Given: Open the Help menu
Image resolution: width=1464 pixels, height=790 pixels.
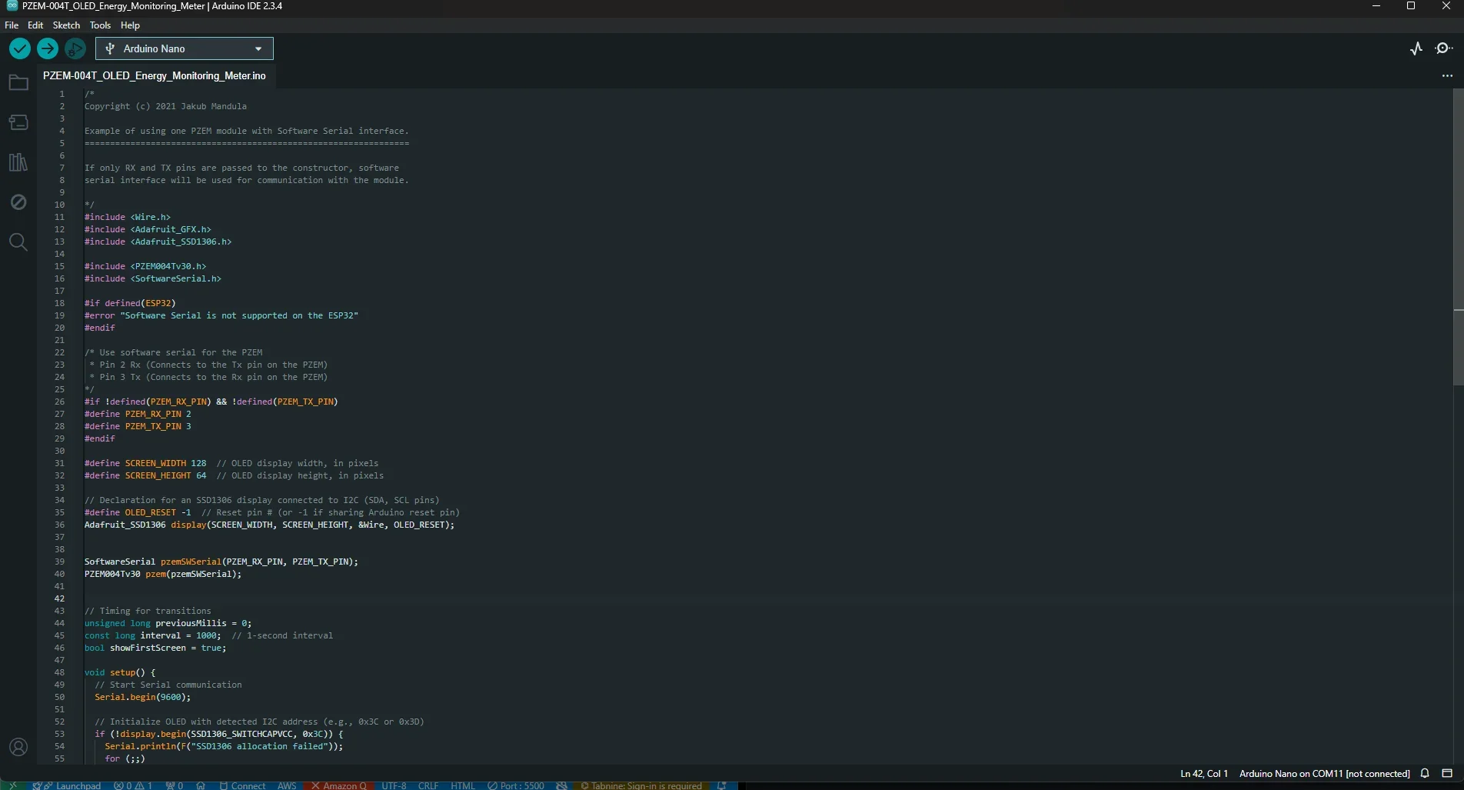Looking at the screenshot, I should pos(130,25).
